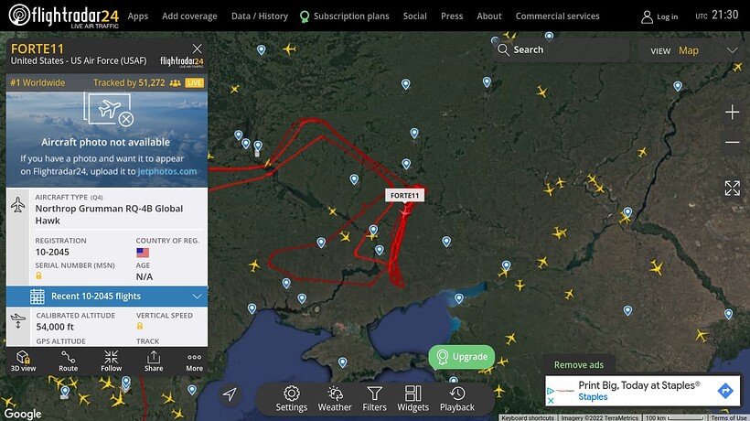
Task: Focus the Search field
Action: (x=561, y=49)
